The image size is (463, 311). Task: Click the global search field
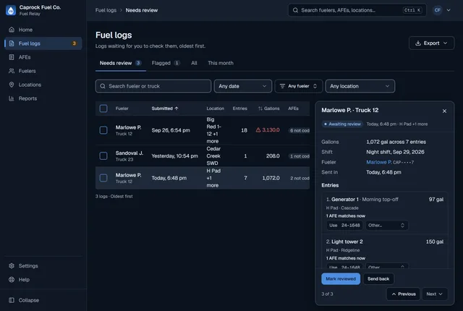click(x=357, y=10)
